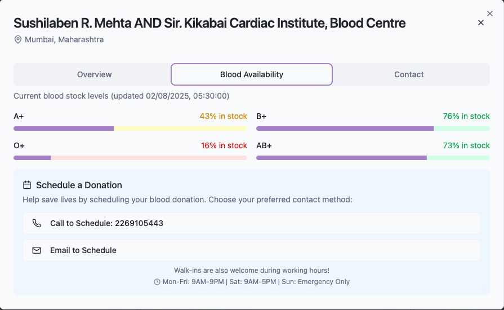Click the blood centre name heading
This screenshot has height=310, width=504.
[209, 23]
